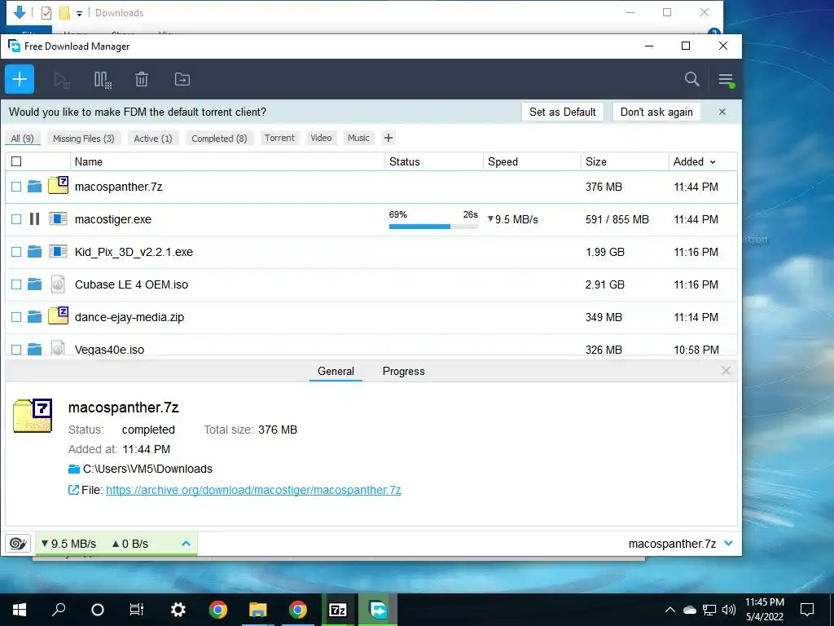Image resolution: width=834 pixels, height=626 pixels.
Task: Sort by Added column dropdown arrow
Action: tap(713, 162)
